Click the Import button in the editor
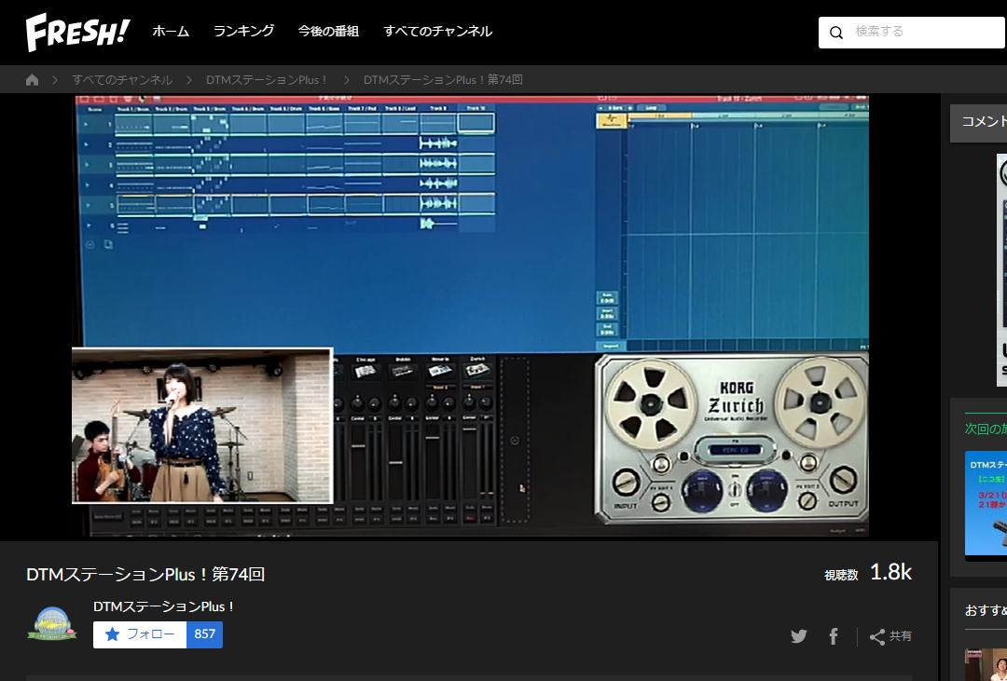 [x=610, y=346]
